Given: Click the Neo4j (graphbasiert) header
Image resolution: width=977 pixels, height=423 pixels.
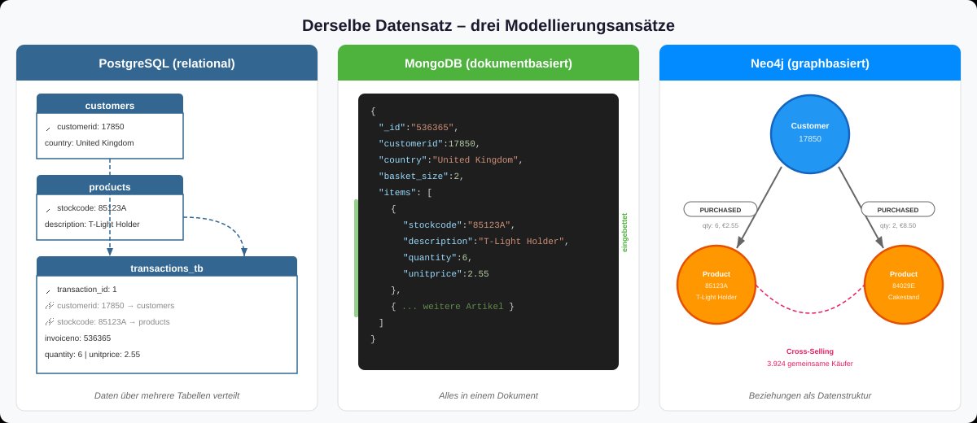Looking at the screenshot, I should (810, 63).
